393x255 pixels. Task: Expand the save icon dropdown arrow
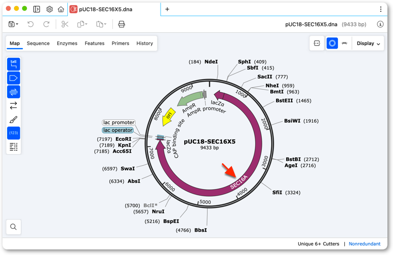pos(17,24)
